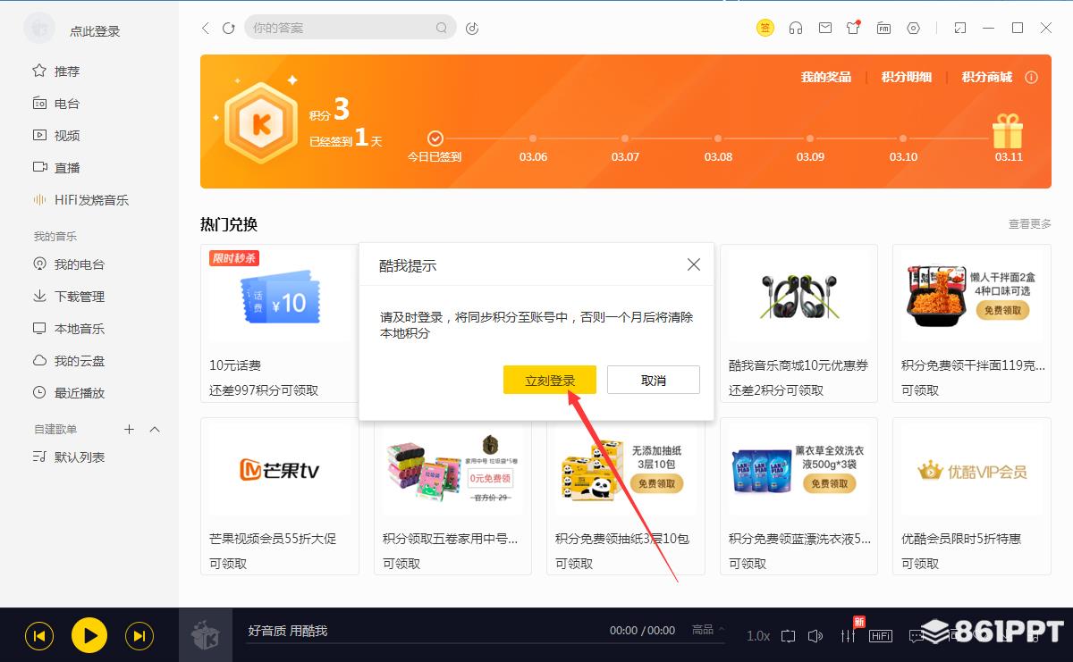Screen dimensions: 1073x662
Task: Open the 10元话费 reward card
Action: pos(279,323)
